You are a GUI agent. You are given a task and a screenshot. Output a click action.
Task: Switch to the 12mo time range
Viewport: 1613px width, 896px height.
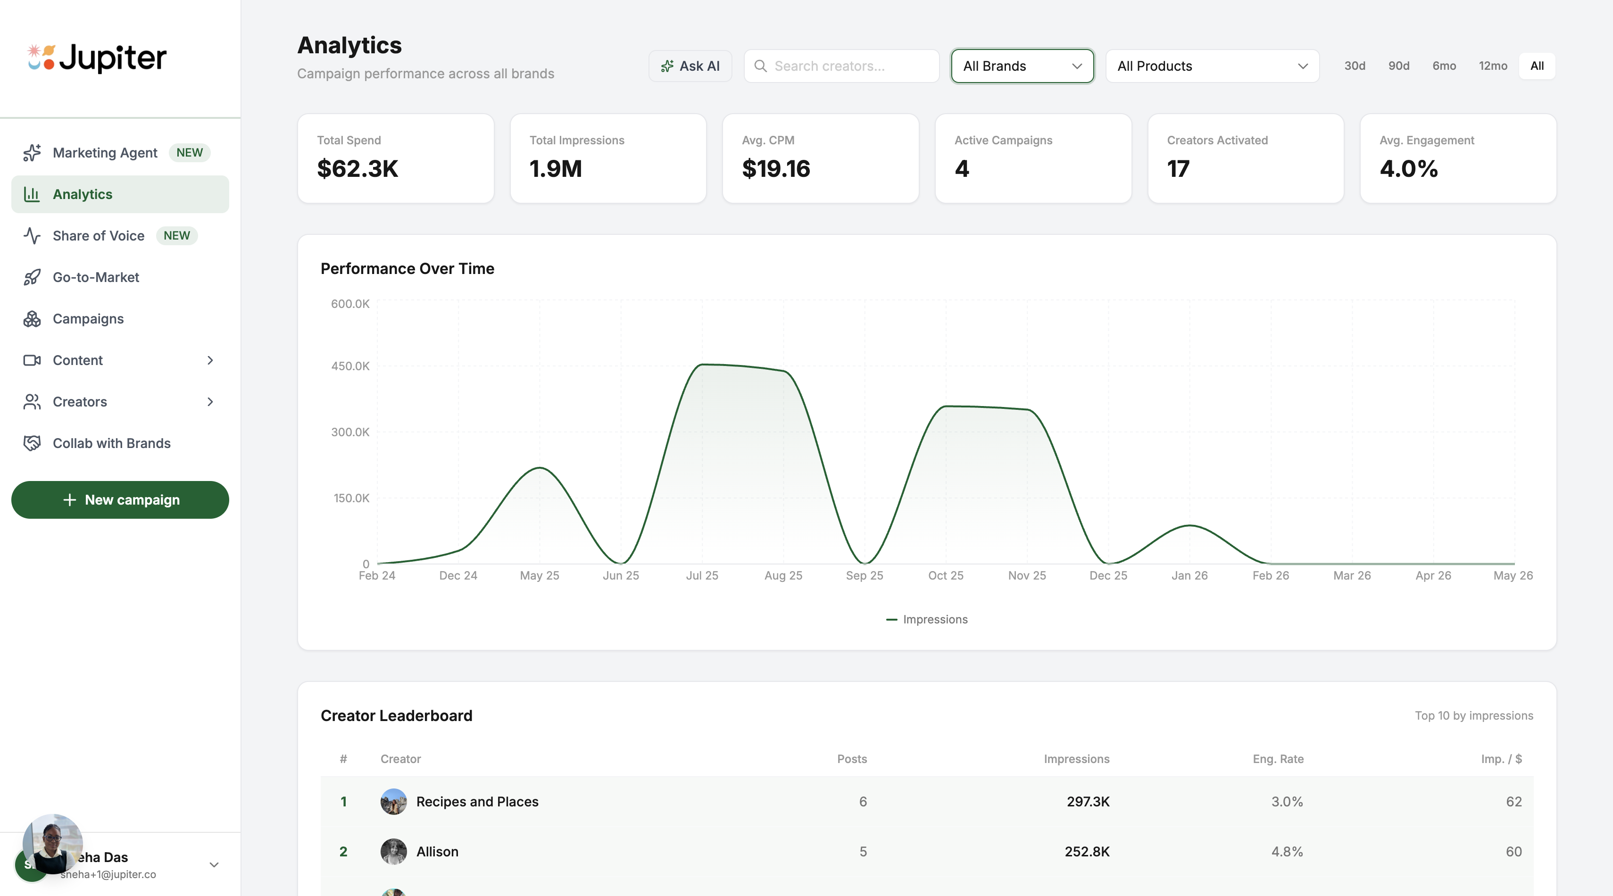1493,66
